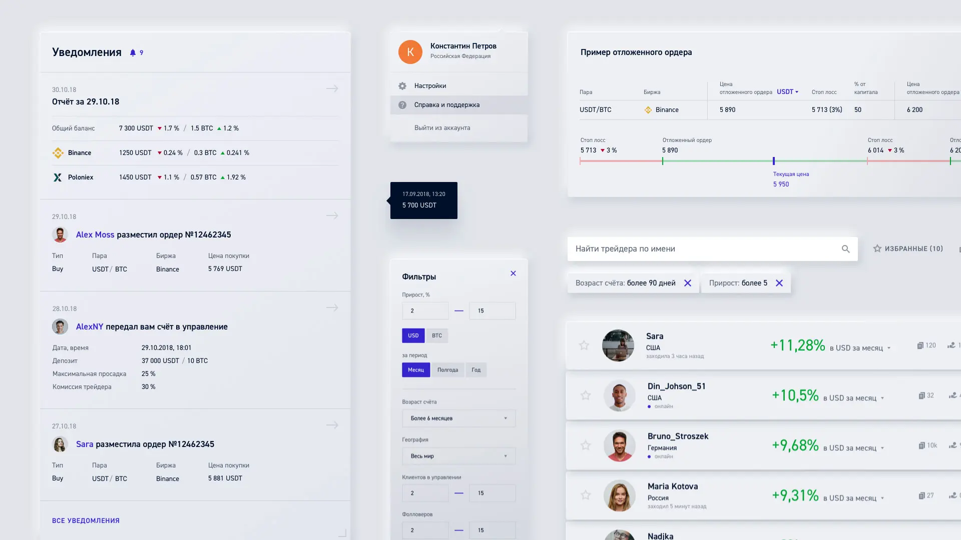Image resolution: width=961 pixels, height=540 pixels.
Task: Close the Фильтры panel
Action: [x=513, y=273]
